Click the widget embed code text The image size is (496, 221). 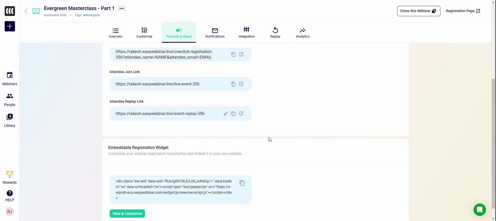pos(174,190)
